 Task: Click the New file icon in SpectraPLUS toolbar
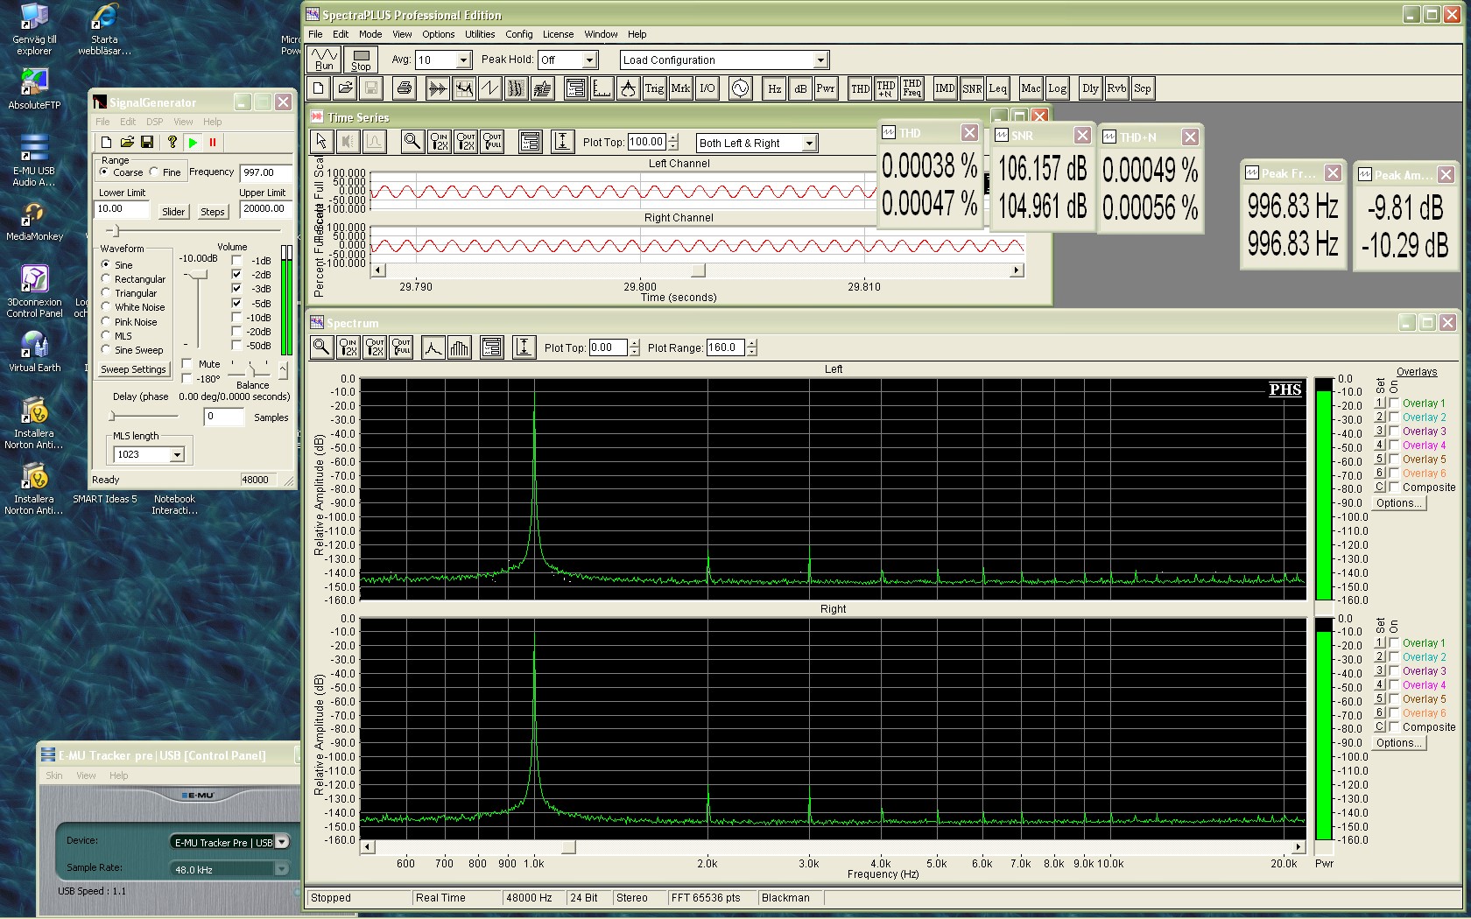coord(319,88)
